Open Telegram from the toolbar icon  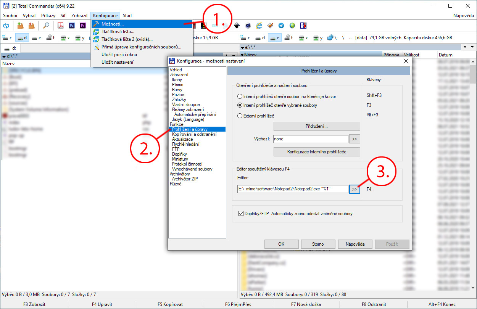[x=281, y=26]
